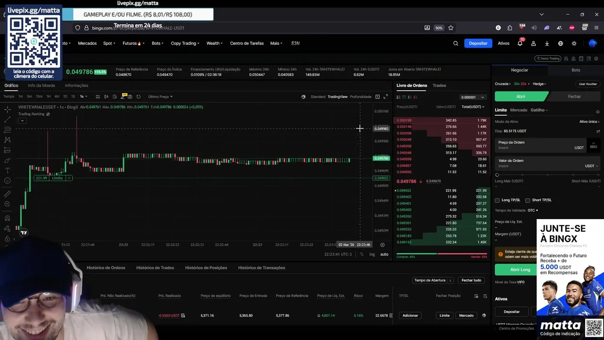The width and height of the screenshot is (604, 340).
Task: Click the Adicionar TP/SL button
Action: pyautogui.click(x=410, y=315)
